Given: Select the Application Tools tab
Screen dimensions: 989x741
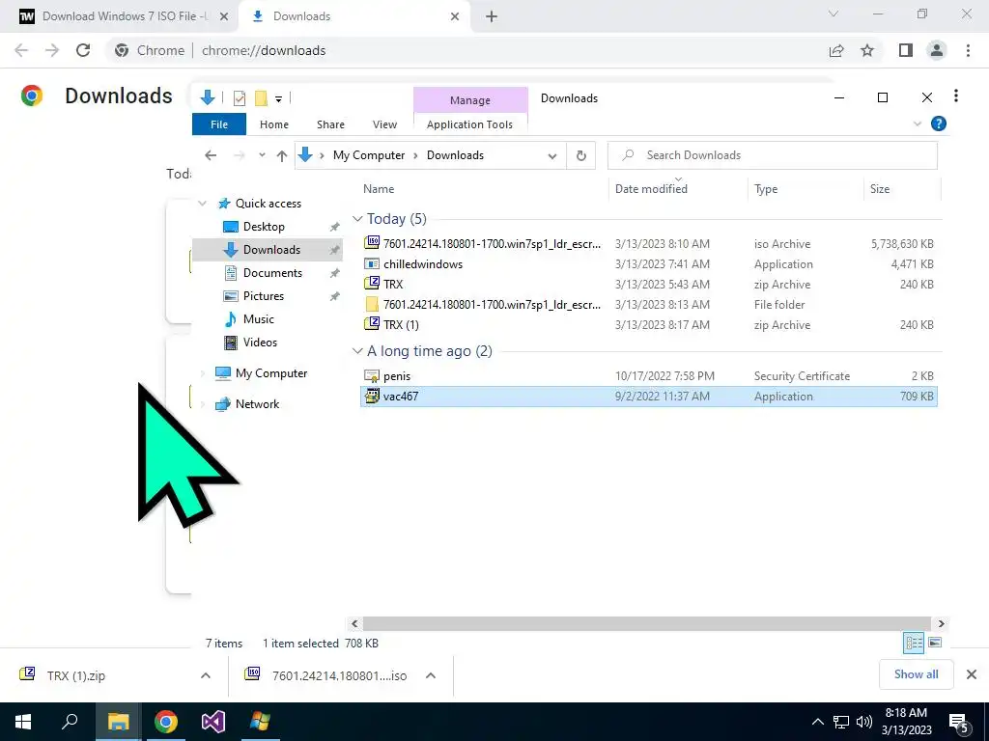Looking at the screenshot, I should 469,124.
